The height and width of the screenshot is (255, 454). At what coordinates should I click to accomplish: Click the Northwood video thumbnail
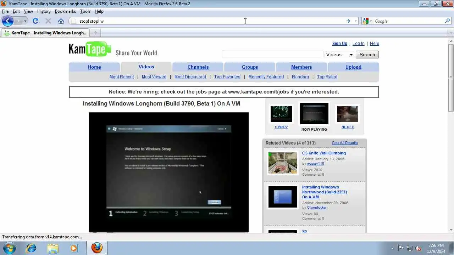[x=283, y=197]
